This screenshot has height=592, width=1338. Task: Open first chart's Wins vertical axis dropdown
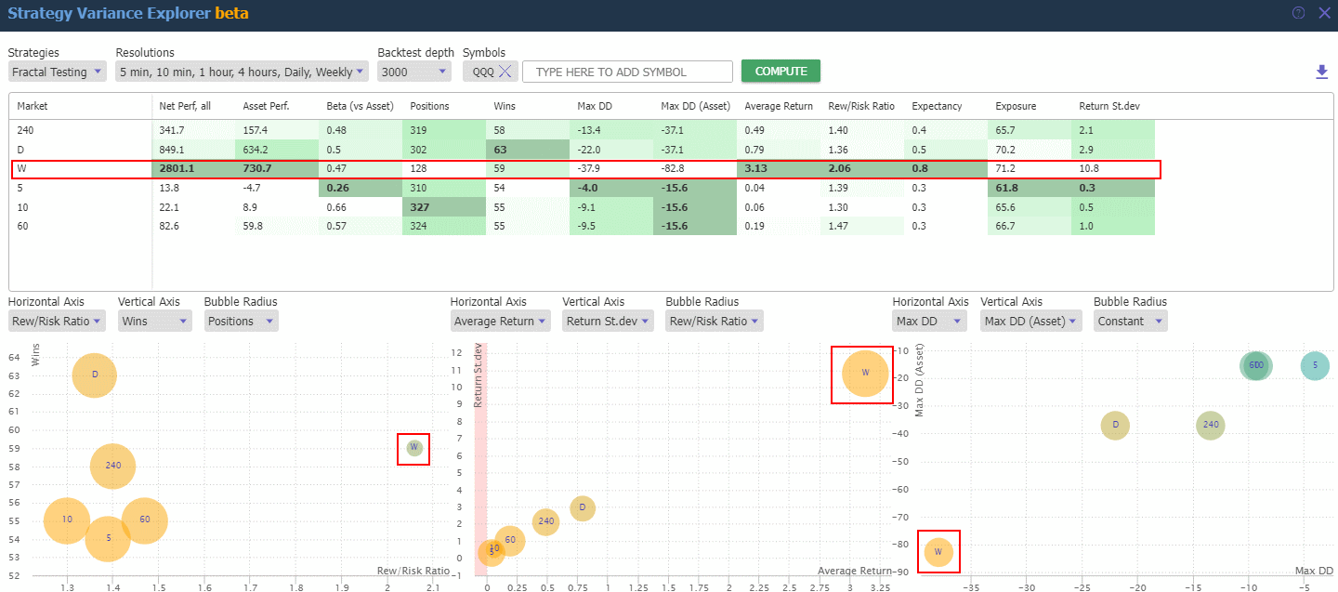coord(148,321)
